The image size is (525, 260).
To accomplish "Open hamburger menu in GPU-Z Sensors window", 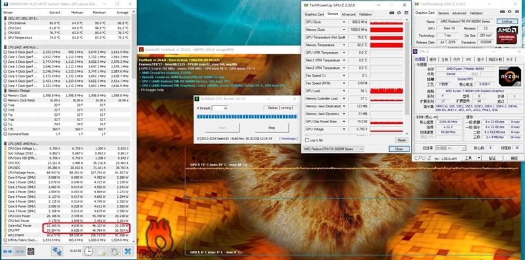I will coord(406,13).
